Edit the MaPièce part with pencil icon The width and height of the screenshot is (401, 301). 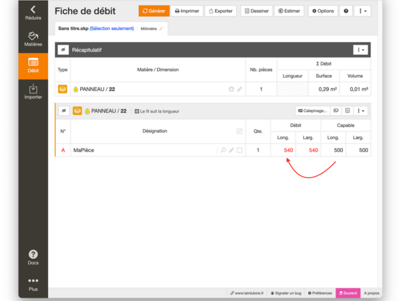coord(231,150)
